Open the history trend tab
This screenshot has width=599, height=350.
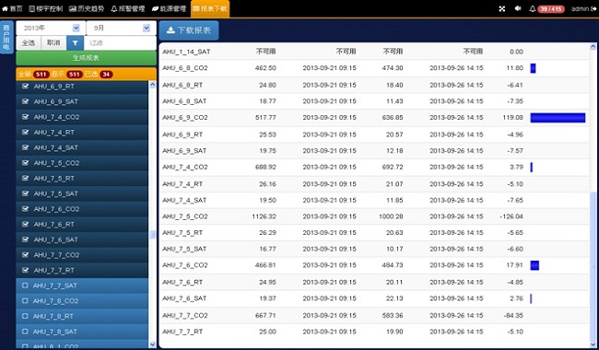(x=87, y=9)
